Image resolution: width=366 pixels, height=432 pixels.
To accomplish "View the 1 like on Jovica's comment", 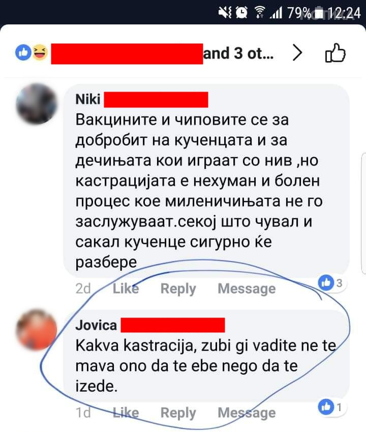I will click(x=331, y=407).
